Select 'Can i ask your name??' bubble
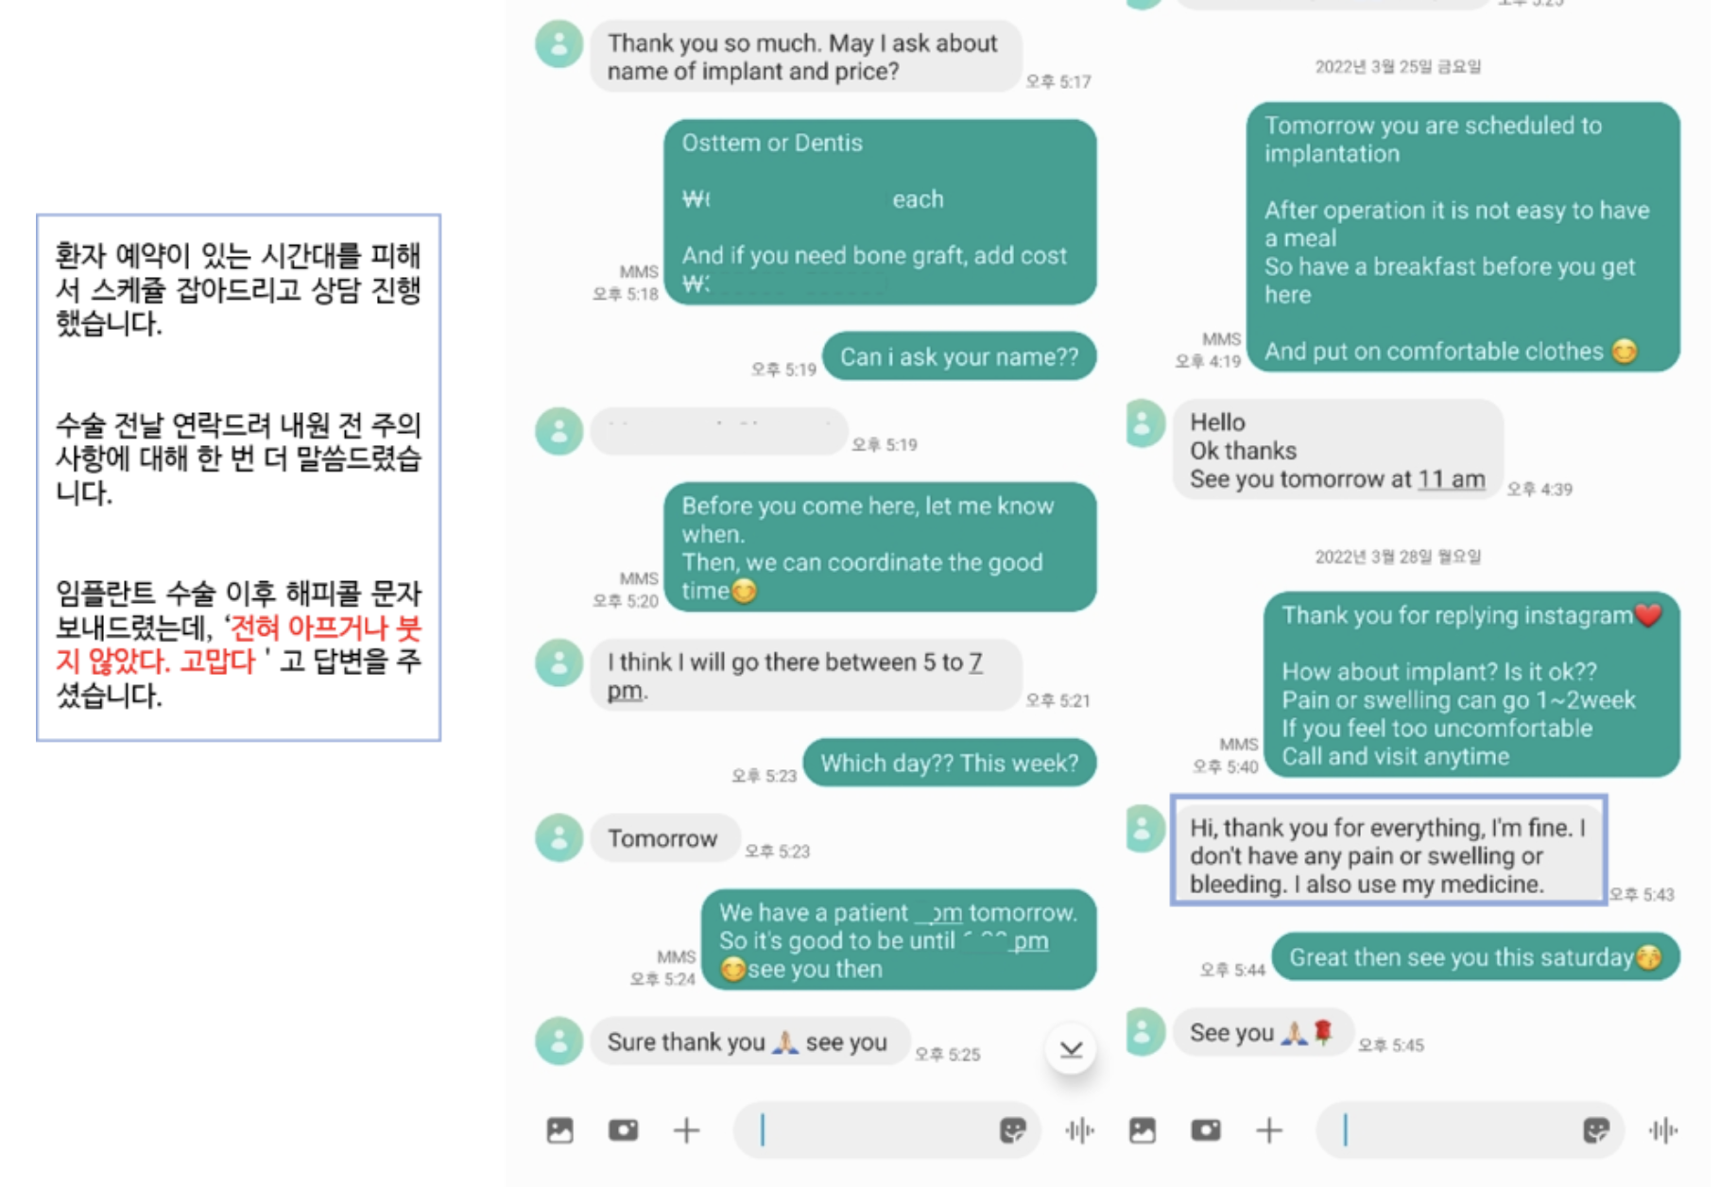 tap(959, 356)
